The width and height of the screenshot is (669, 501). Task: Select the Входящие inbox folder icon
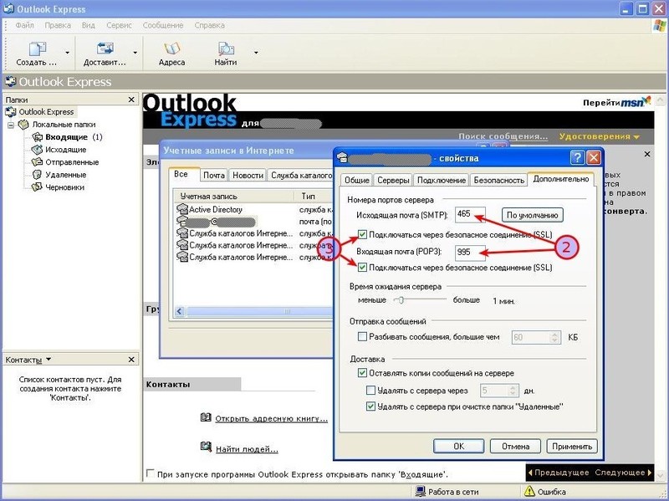click(x=38, y=137)
